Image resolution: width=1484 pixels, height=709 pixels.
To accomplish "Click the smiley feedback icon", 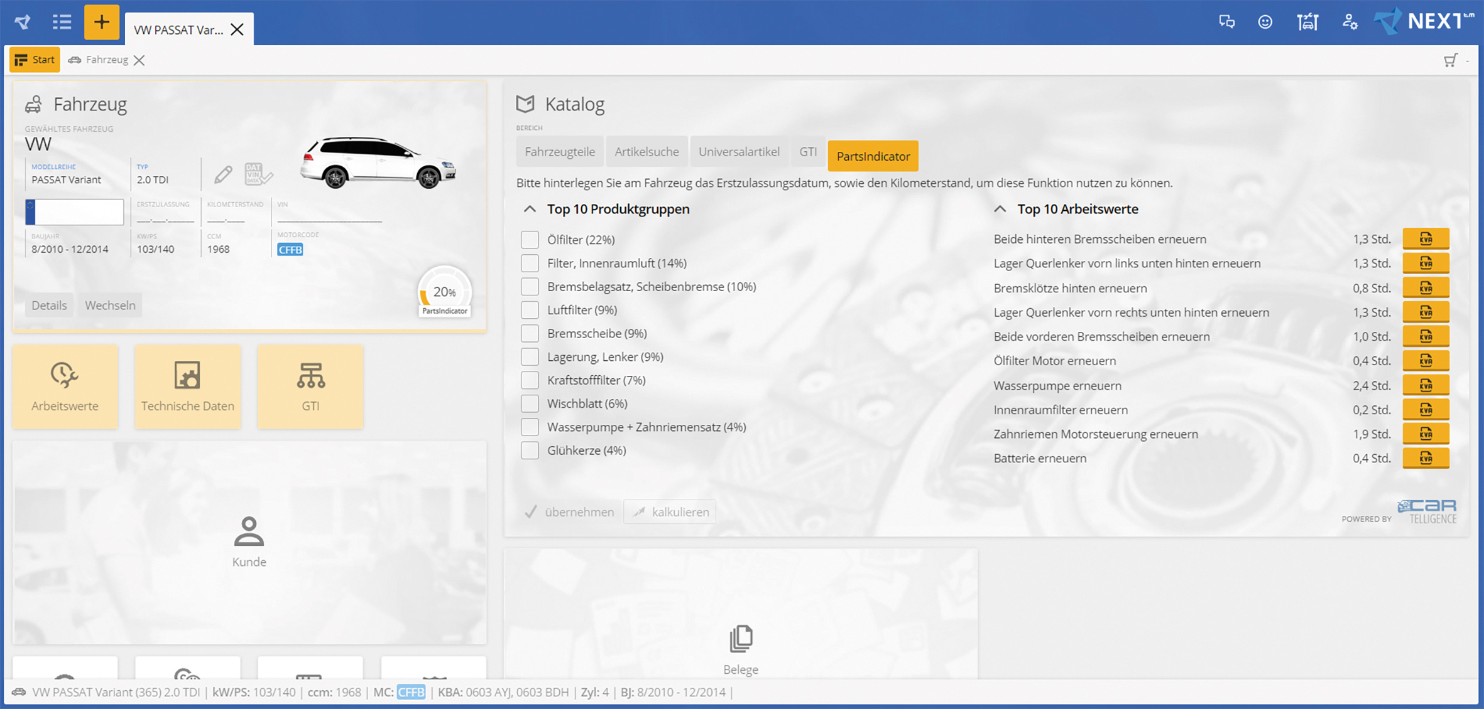I will (x=1265, y=23).
